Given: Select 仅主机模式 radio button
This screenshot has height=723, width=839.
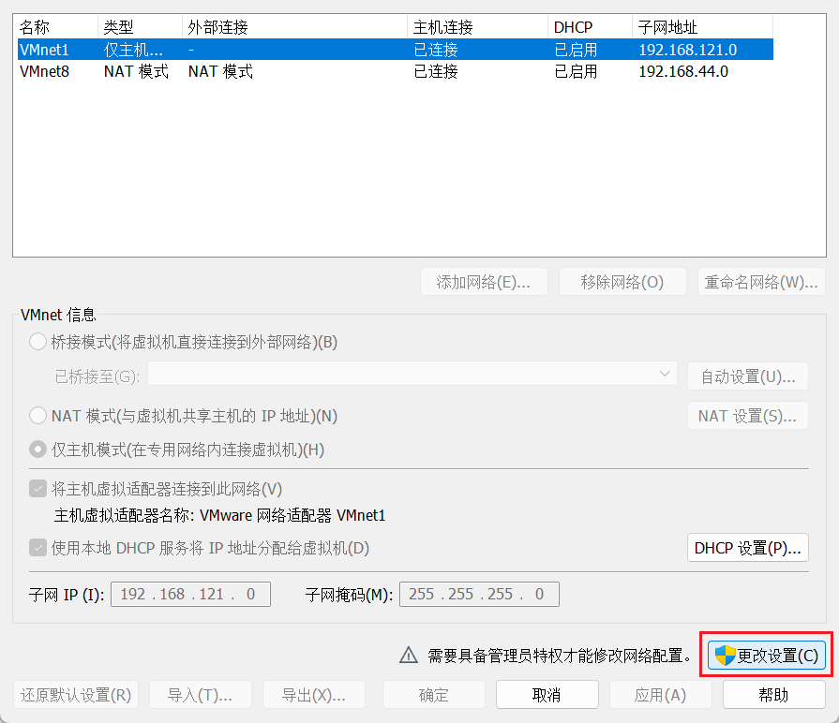Looking at the screenshot, I should pos(37,450).
